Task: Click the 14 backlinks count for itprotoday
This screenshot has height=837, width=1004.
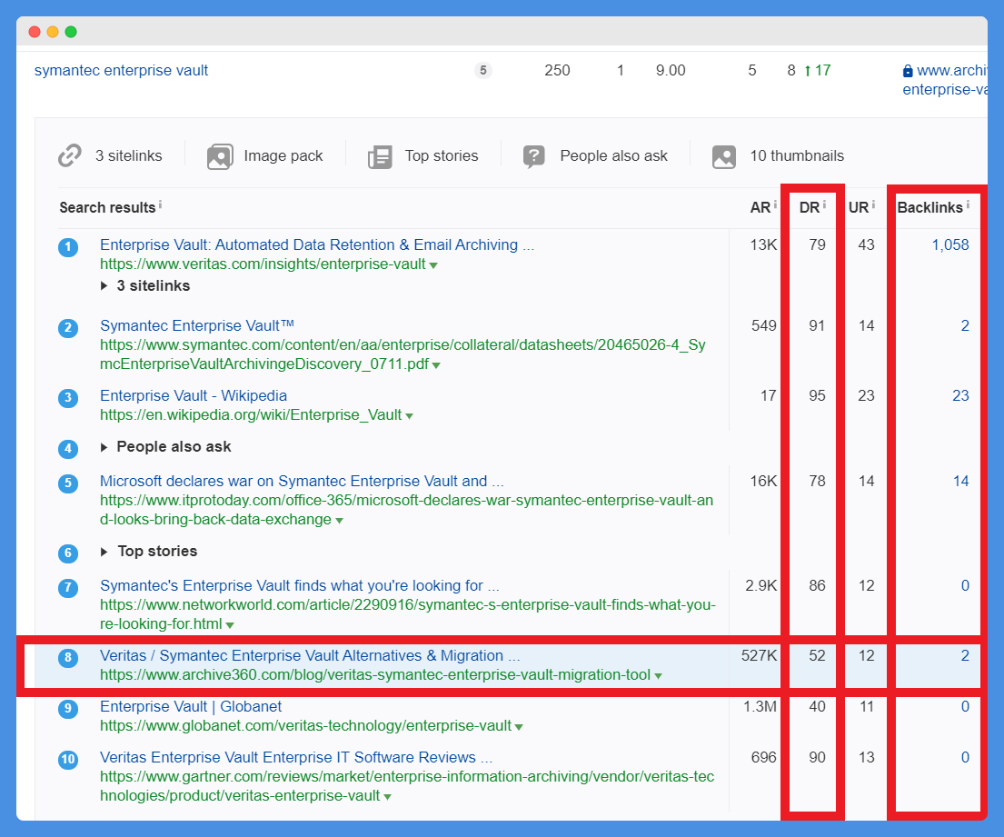Action: tap(960, 481)
